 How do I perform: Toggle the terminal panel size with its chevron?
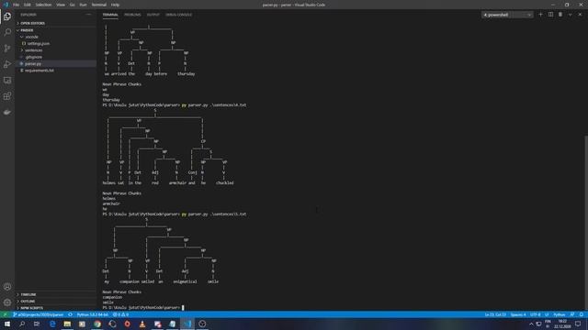(x=570, y=15)
